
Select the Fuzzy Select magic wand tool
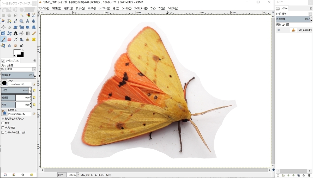pyautogui.click(x=22, y=15)
